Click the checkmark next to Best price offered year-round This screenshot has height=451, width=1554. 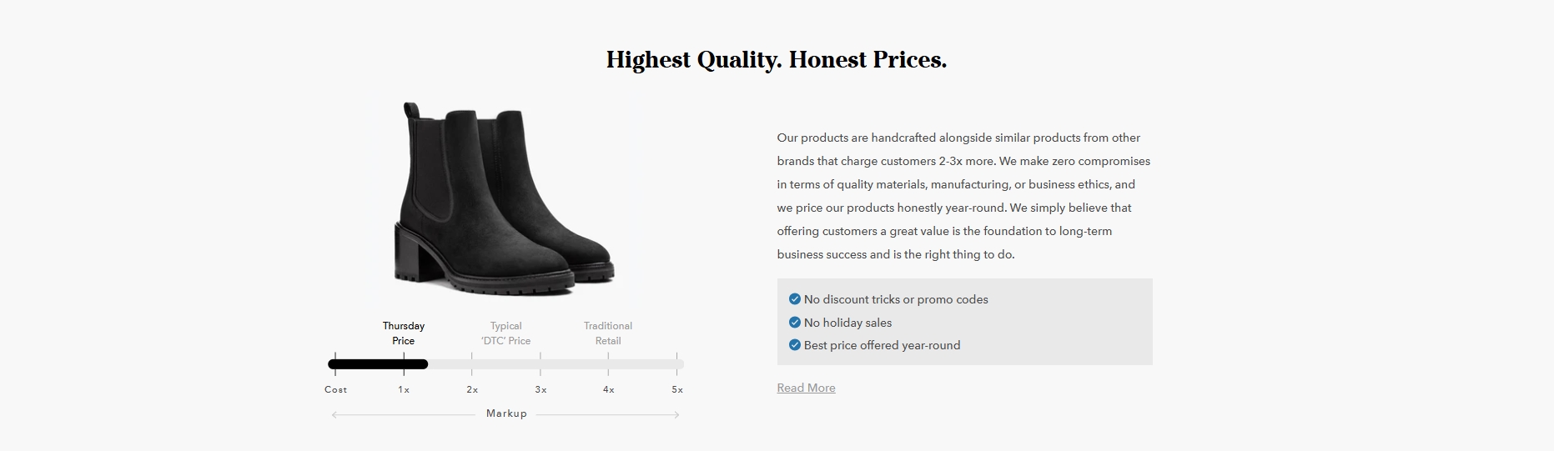794,344
